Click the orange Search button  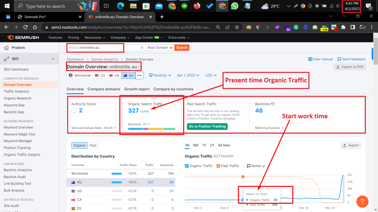[182, 47]
